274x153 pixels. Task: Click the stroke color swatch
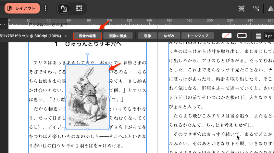[x=242, y=36]
